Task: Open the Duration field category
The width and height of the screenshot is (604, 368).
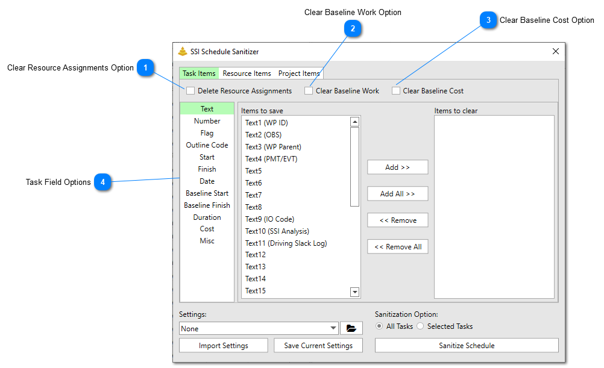Action: click(x=207, y=217)
